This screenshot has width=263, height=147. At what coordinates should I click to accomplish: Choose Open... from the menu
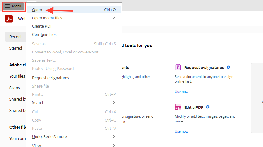[38, 10]
